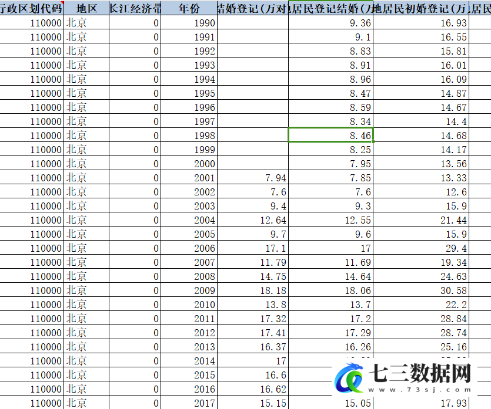
Task: Click the cell showing 12.64
Action: tap(253, 219)
